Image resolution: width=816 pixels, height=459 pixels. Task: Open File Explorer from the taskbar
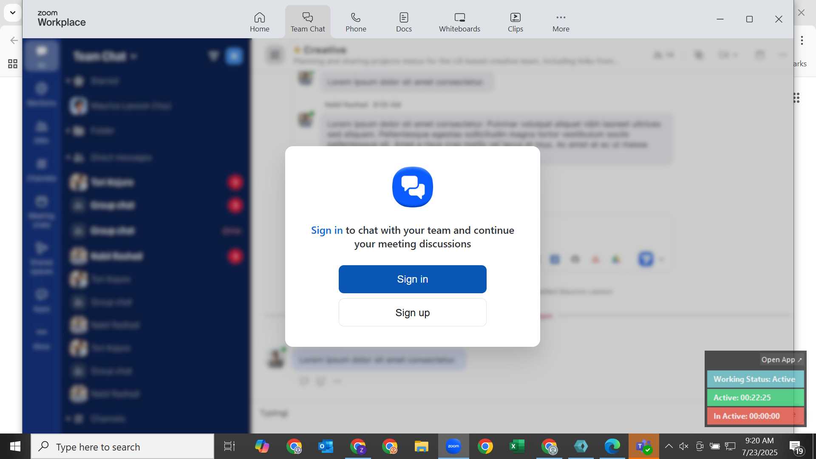point(421,446)
